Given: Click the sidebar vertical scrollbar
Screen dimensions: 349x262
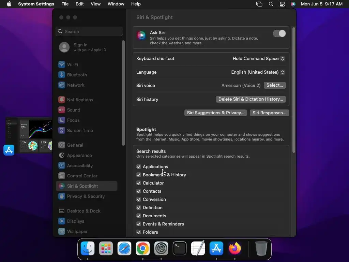Looking at the screenshot, I should point(123,93).
